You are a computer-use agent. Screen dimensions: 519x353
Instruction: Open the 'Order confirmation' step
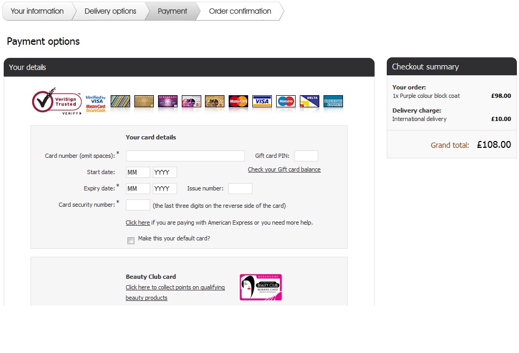240,11
